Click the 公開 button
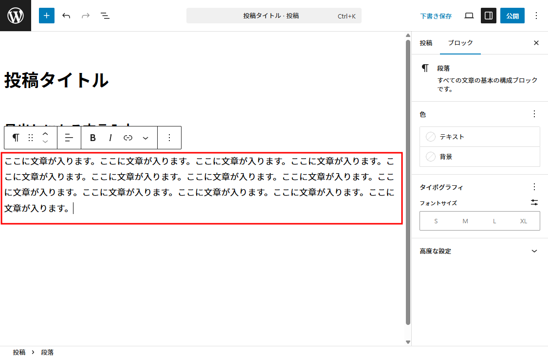 click(512, 16)
